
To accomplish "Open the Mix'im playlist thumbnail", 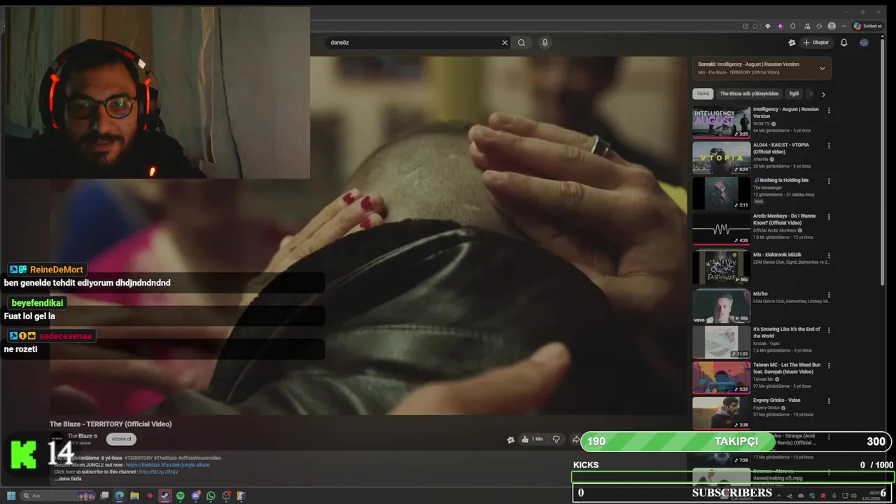I will click(x=721, y=305).
